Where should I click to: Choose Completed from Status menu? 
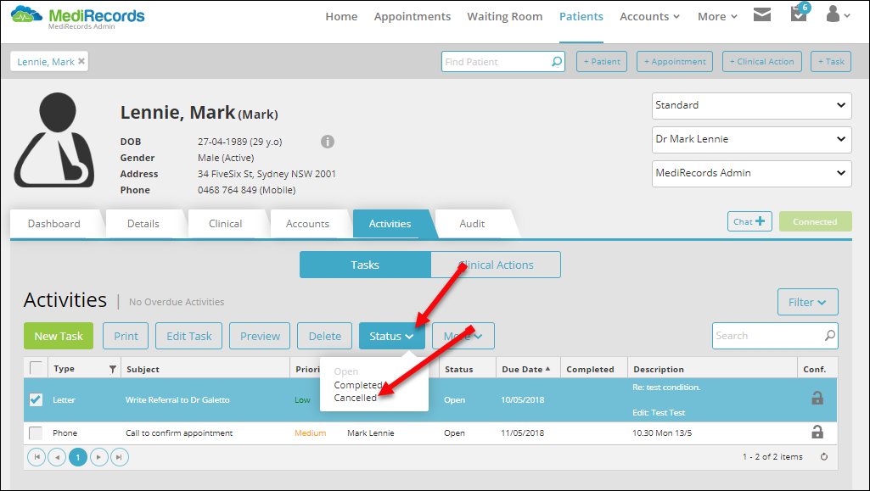pyautogui.click(x=358, y=385)
